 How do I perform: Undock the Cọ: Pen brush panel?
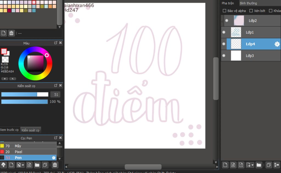pos(56,138)
